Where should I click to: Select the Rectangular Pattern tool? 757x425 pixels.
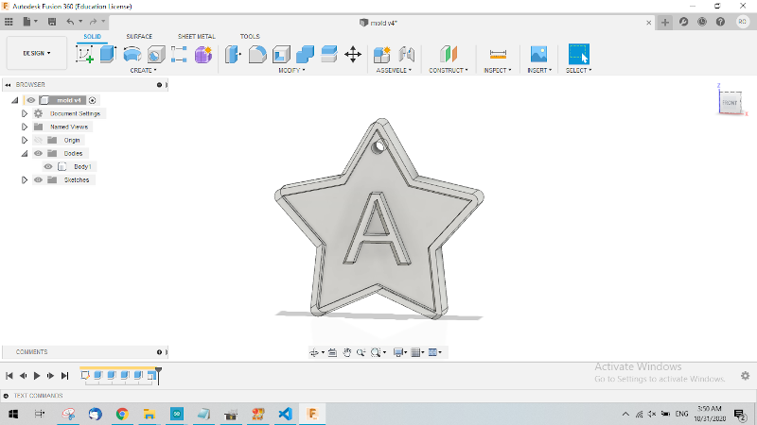pos(179,54)
